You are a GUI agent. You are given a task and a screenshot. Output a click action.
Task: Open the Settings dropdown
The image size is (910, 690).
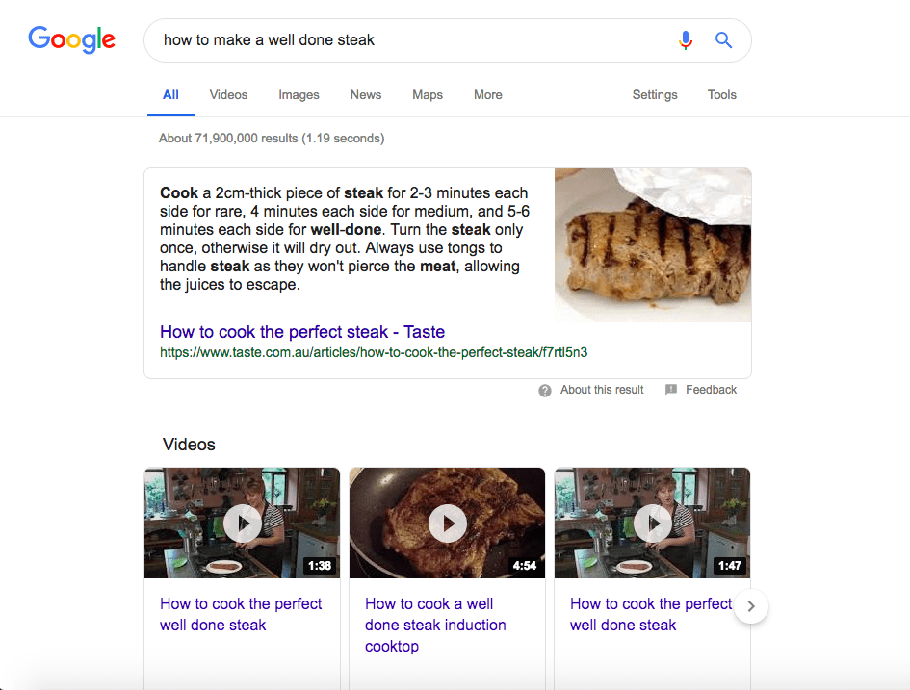(x=655, y=95)
